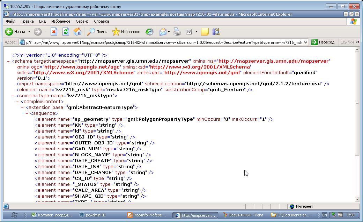Collapse the sequence element node
The height and width of the screenshot is (222, 363).
(27, 113)
